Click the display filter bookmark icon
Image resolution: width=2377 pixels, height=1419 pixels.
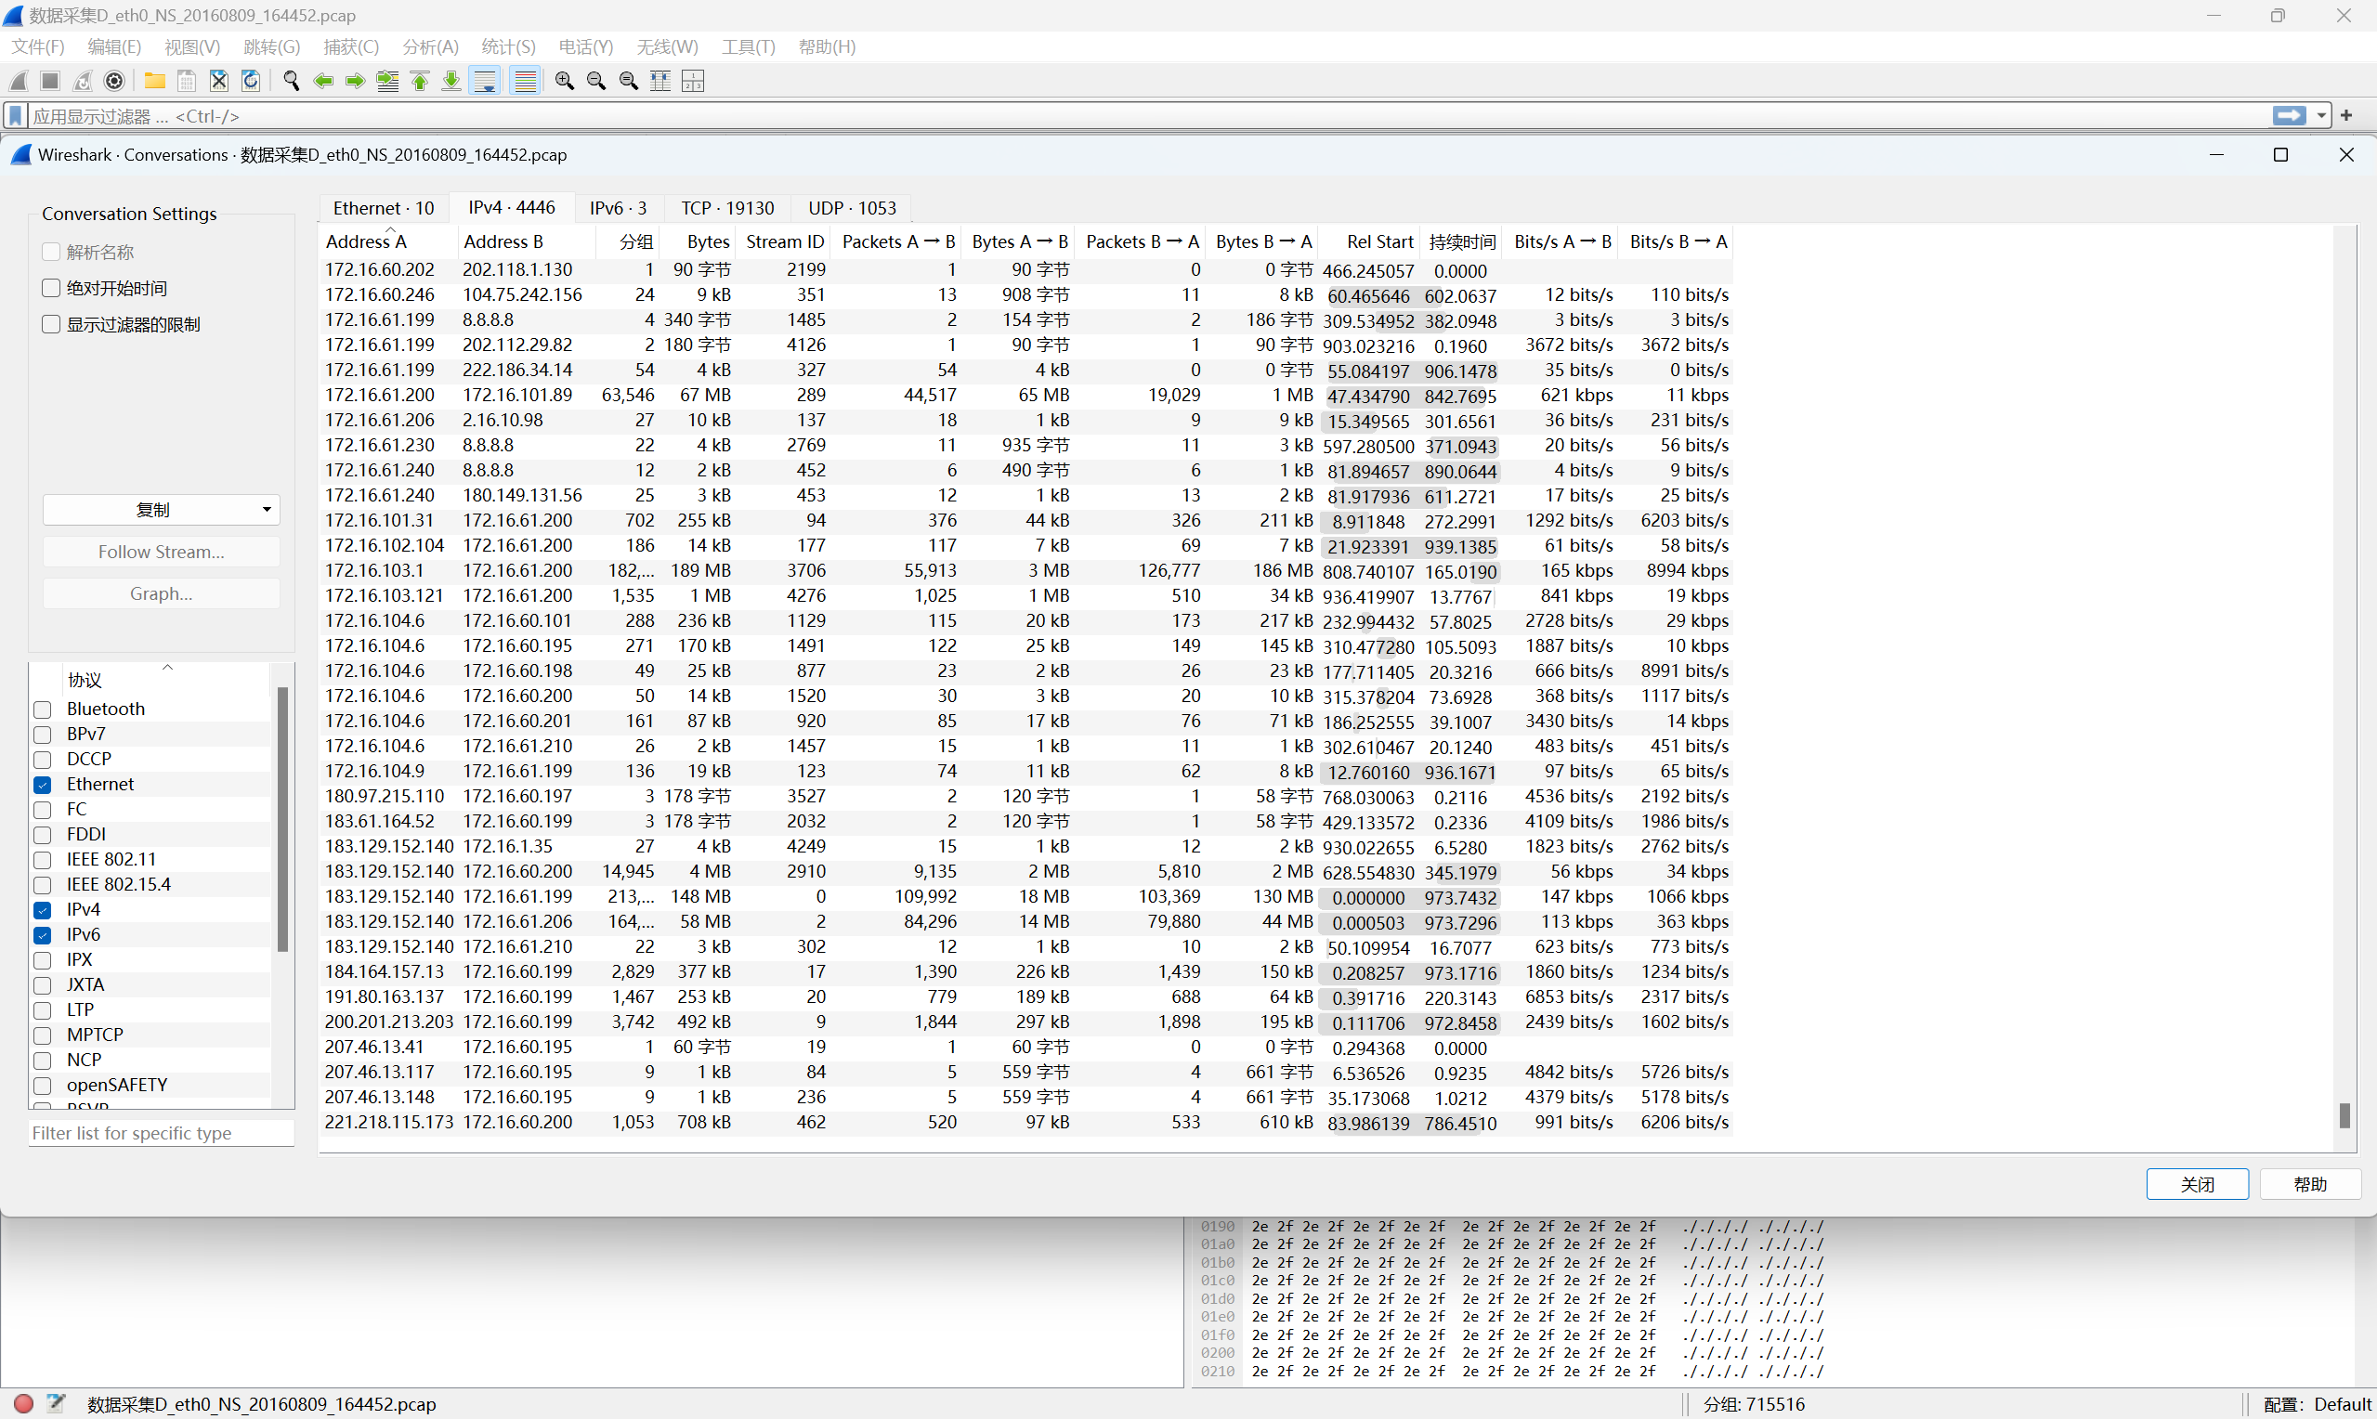(15, 116)
